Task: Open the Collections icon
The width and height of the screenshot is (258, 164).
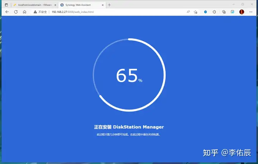Action: pyautogui.click(x=224, y=12)
